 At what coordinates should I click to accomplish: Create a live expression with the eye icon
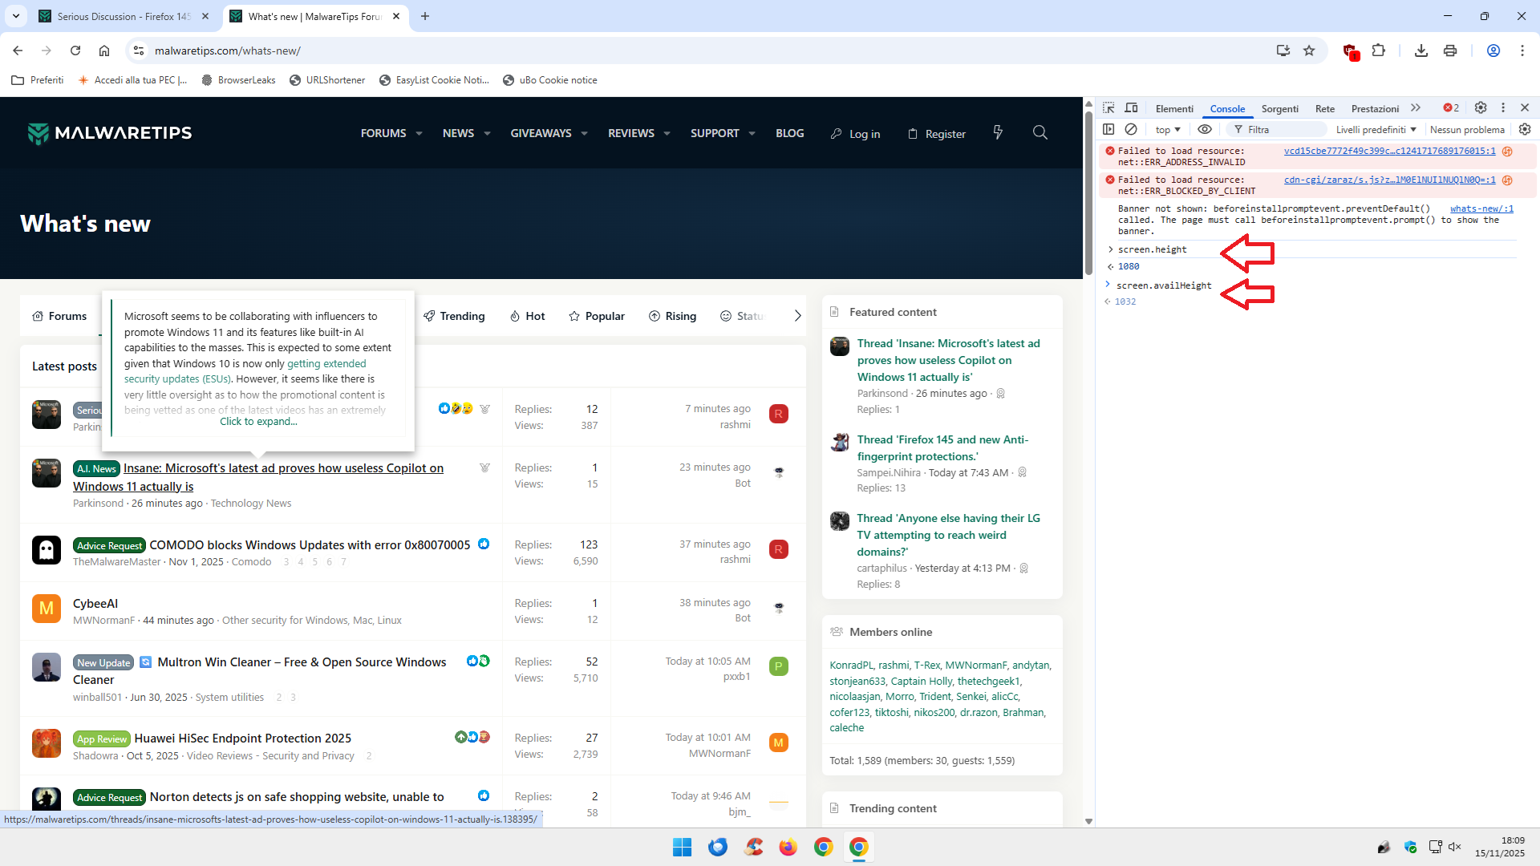click(1205, 129)
